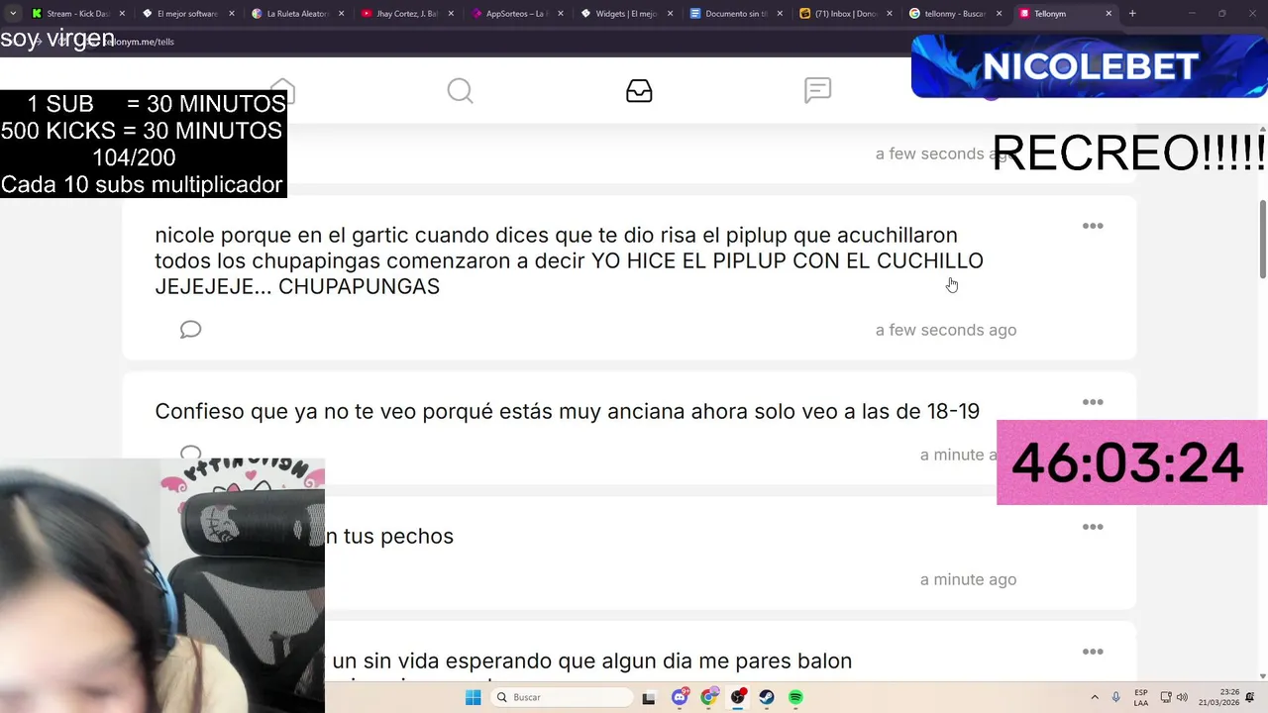This screenshot has height=713, width=1268.
Task: Switch to 'La Ruleta Aleatoria' tab
Action: (x=298, y=14)
